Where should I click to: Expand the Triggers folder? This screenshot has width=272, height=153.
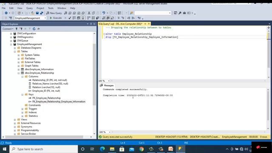(23, 109)
